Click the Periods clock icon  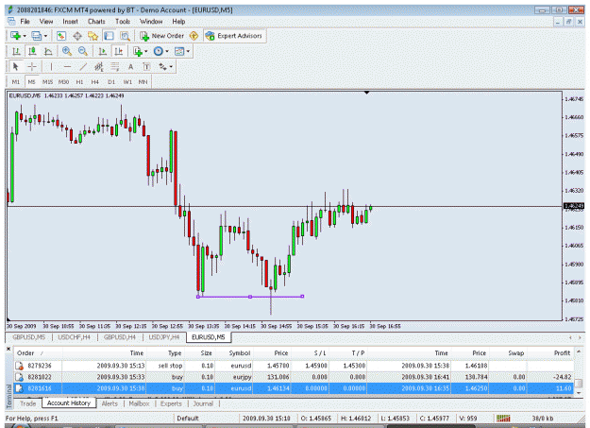click(x=159, y=51)
